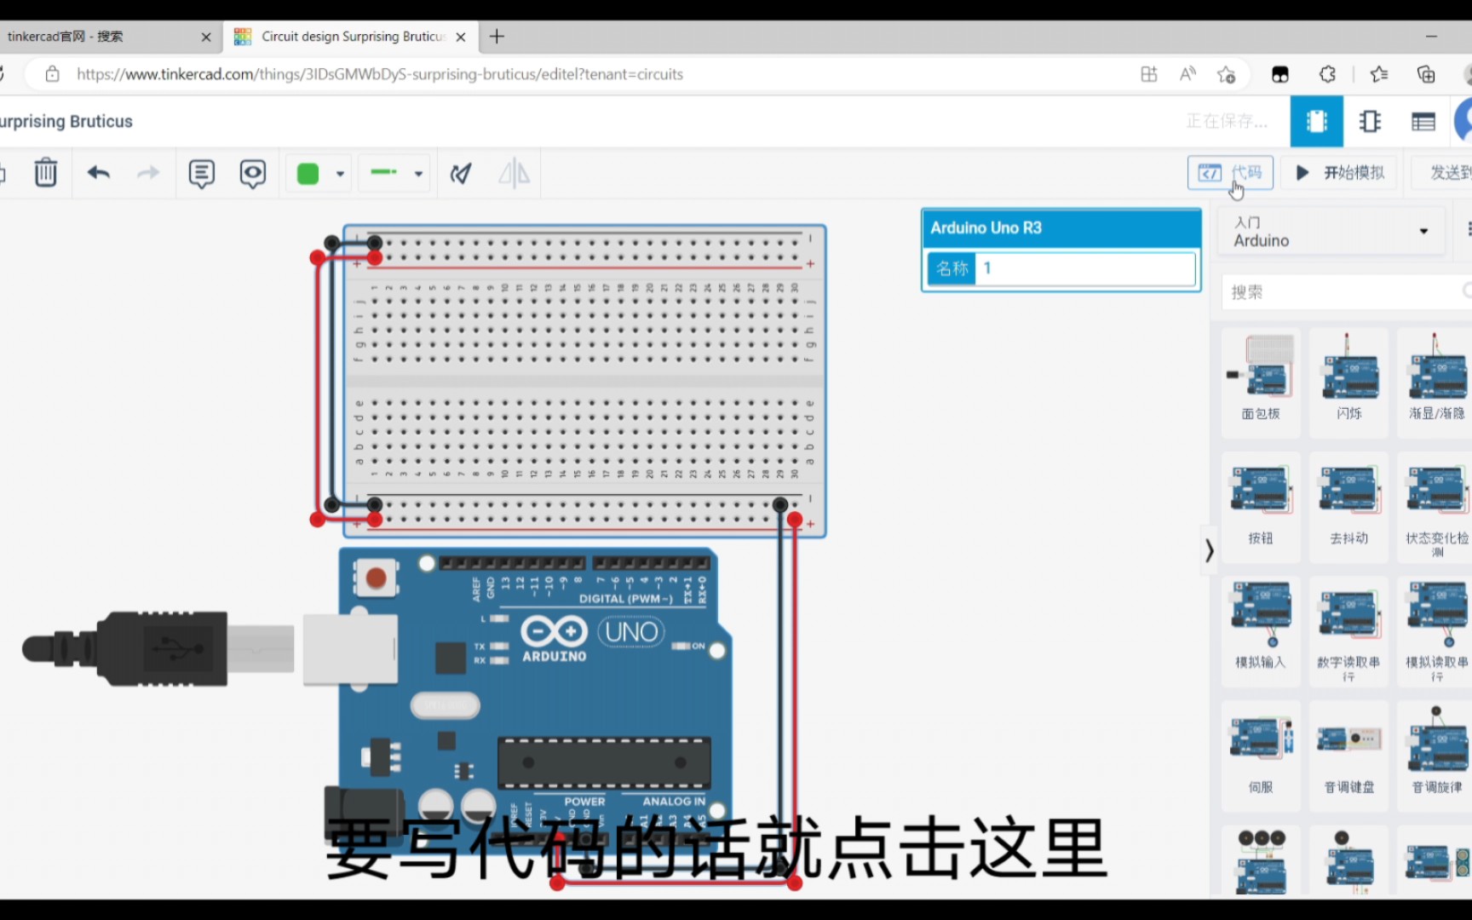Click the green wire color swatch
This screenshot has height=920, width=1472.
[x=308, y=174]
